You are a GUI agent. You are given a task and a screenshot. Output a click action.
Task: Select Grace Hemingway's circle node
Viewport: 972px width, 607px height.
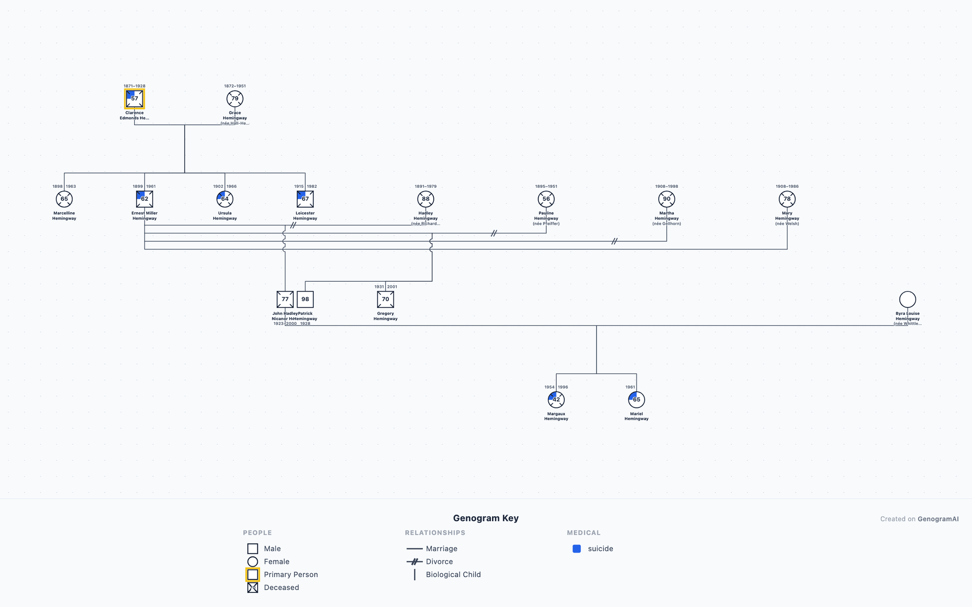click(235, 99)
